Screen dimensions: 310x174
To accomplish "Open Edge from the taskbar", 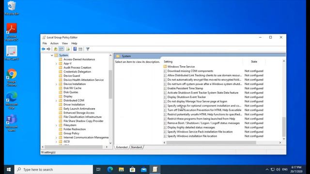I will (110, 170).
